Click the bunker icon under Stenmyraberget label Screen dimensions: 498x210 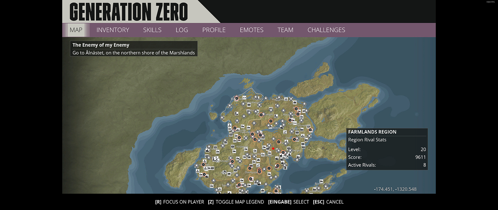(x=249, y=105)
